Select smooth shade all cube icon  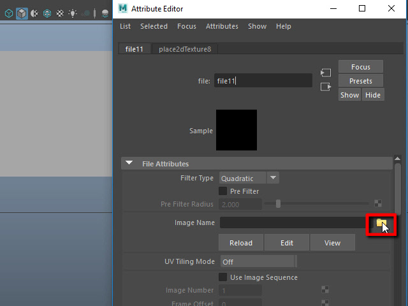[22, 13]
